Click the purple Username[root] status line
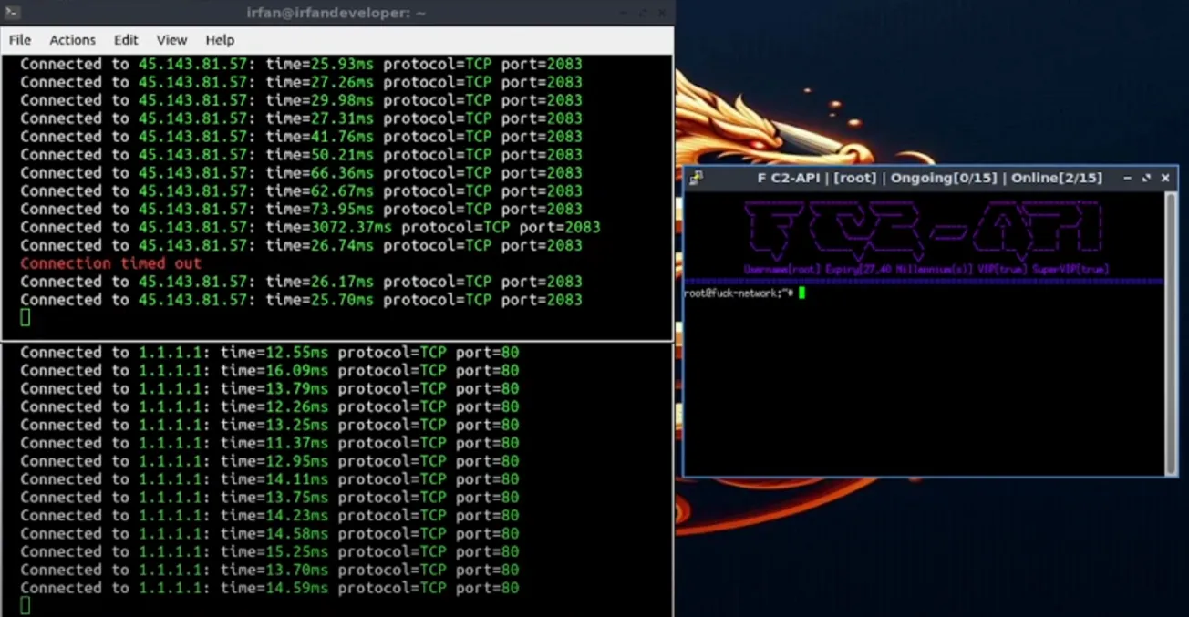This screenshot has height=617, width=1189. 925,269
